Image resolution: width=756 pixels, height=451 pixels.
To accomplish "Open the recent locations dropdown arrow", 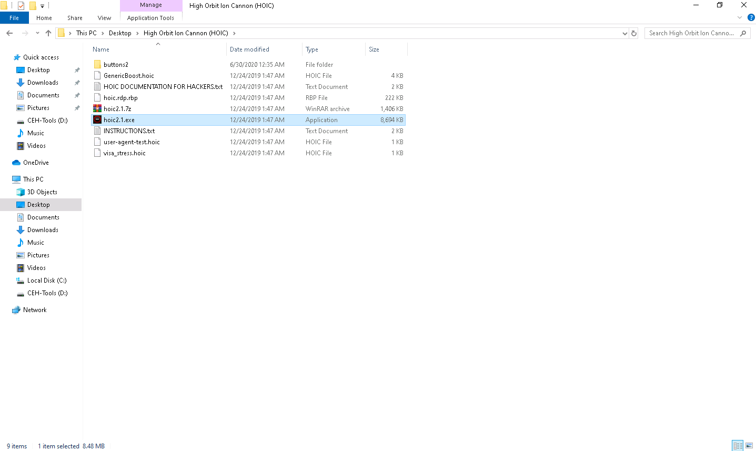I will pos(37,33).
